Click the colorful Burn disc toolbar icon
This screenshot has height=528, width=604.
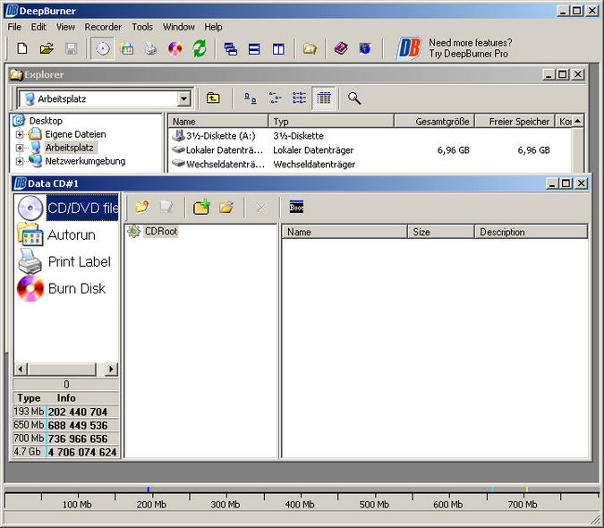[174, 48]
